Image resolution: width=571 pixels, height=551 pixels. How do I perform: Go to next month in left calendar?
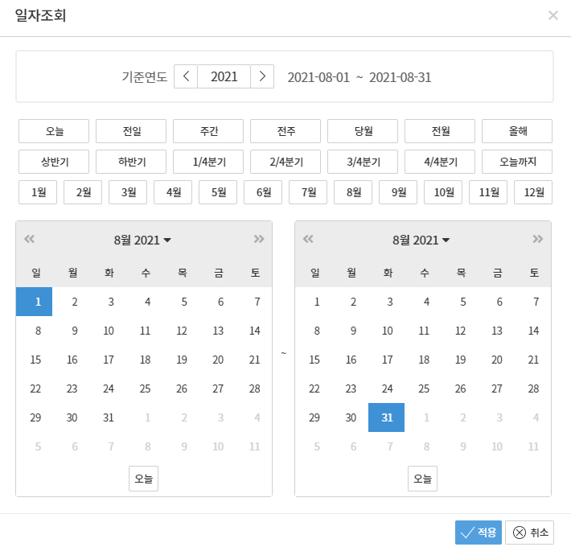[x=258, y=239]
